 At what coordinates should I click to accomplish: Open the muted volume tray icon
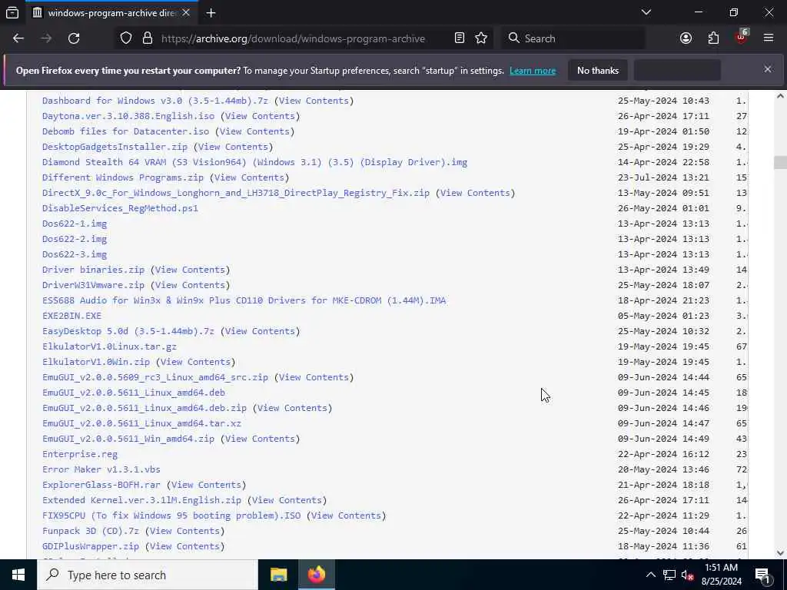(x=687, y=575)
